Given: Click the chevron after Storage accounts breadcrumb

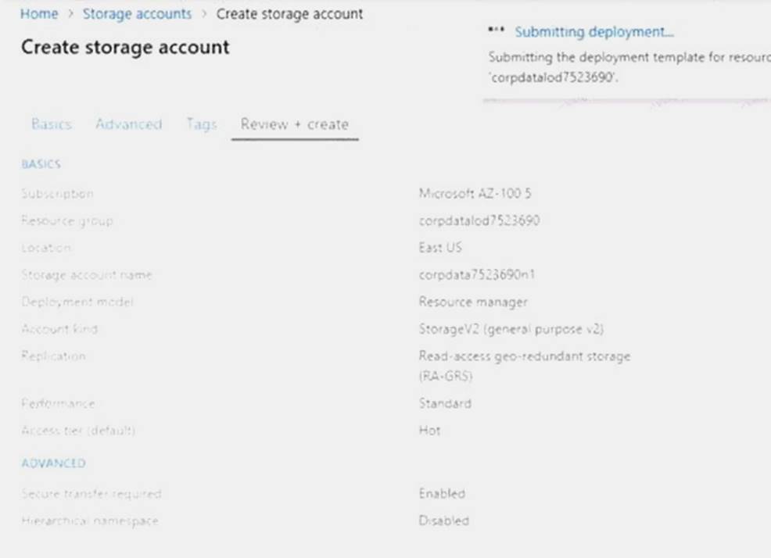Looking at the screenshot, I should click(204, 14).
